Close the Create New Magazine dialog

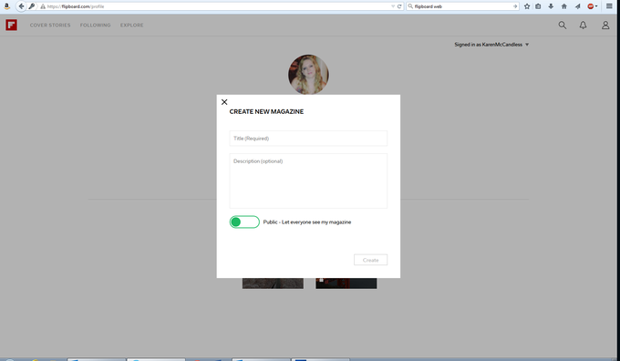224,102
